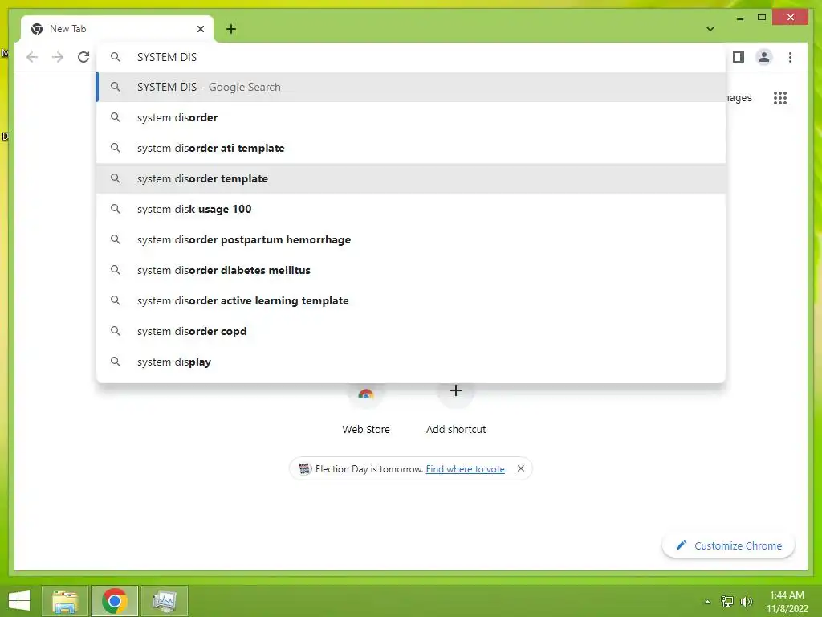Click the Chrome taskbar icon
Screen dimensions: 822x617
point(114,601)
